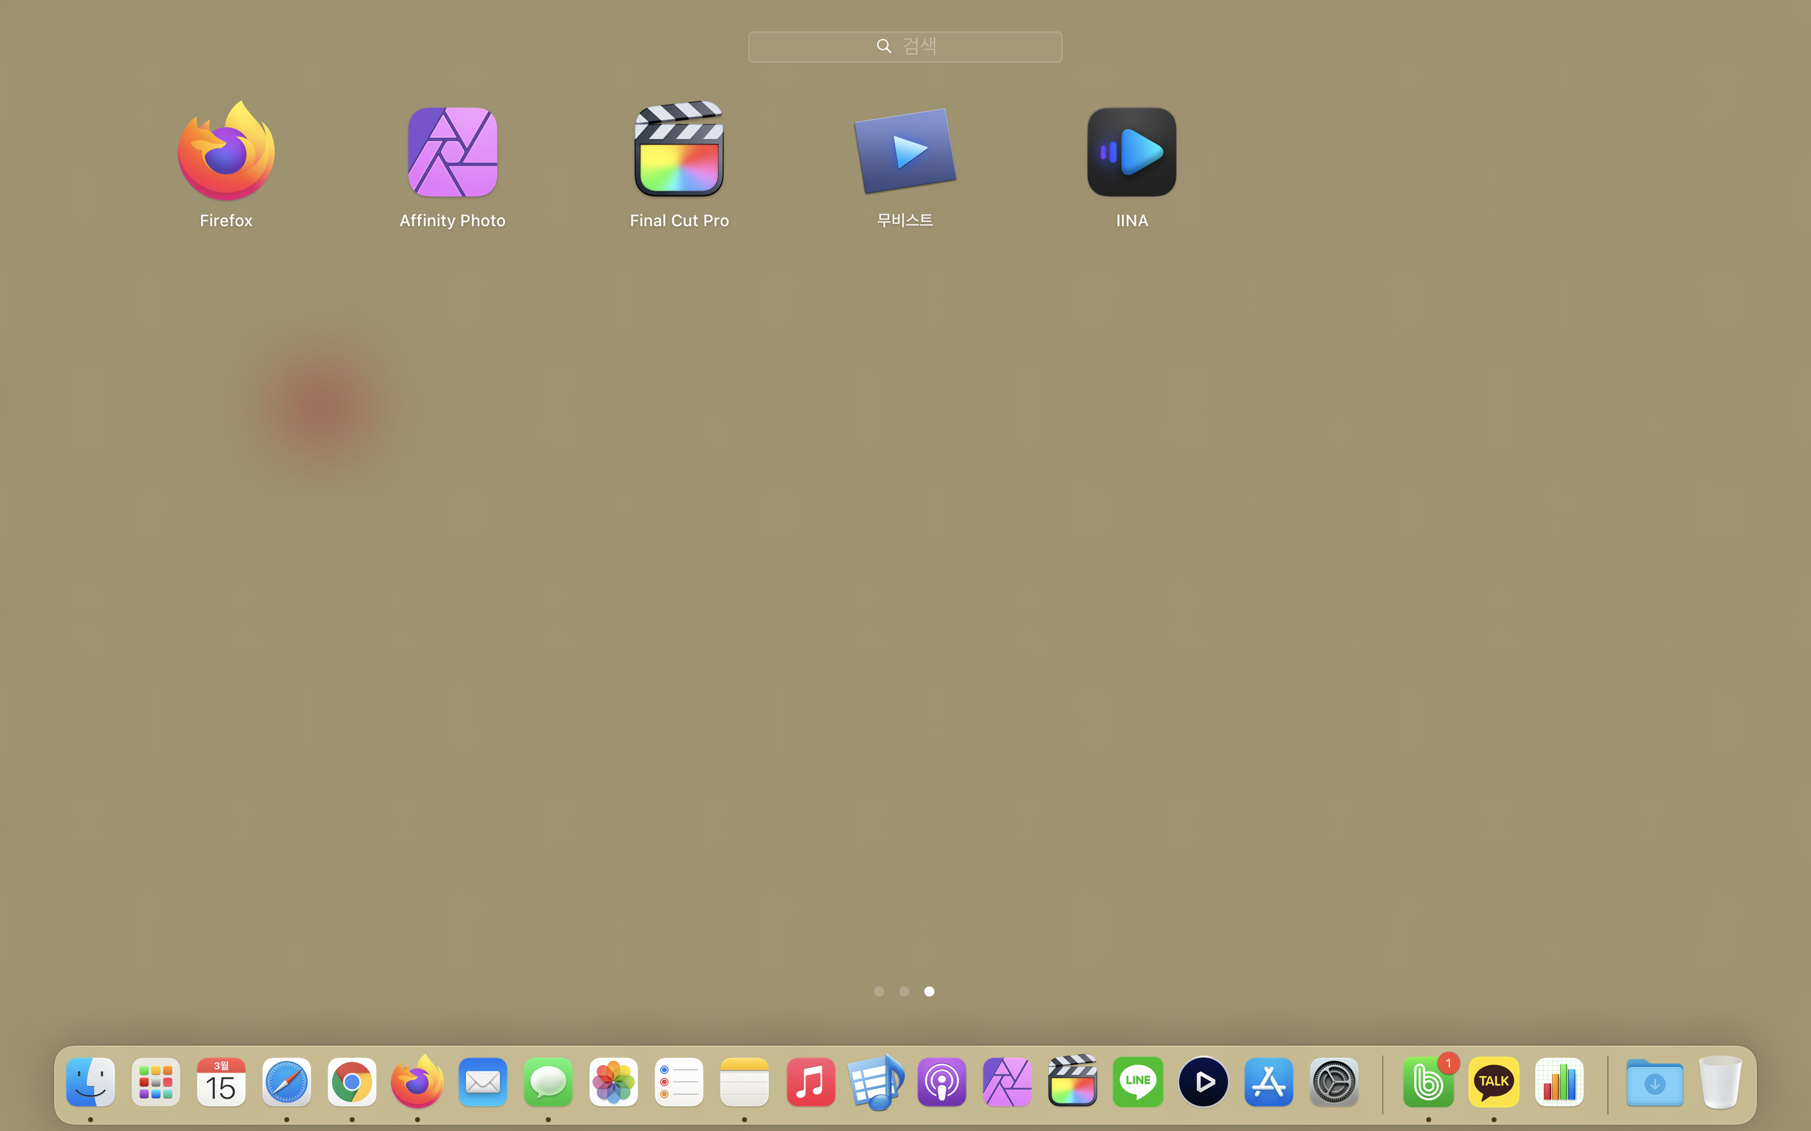
Task: Click the Launchpad search field
Action: (905, 46)
